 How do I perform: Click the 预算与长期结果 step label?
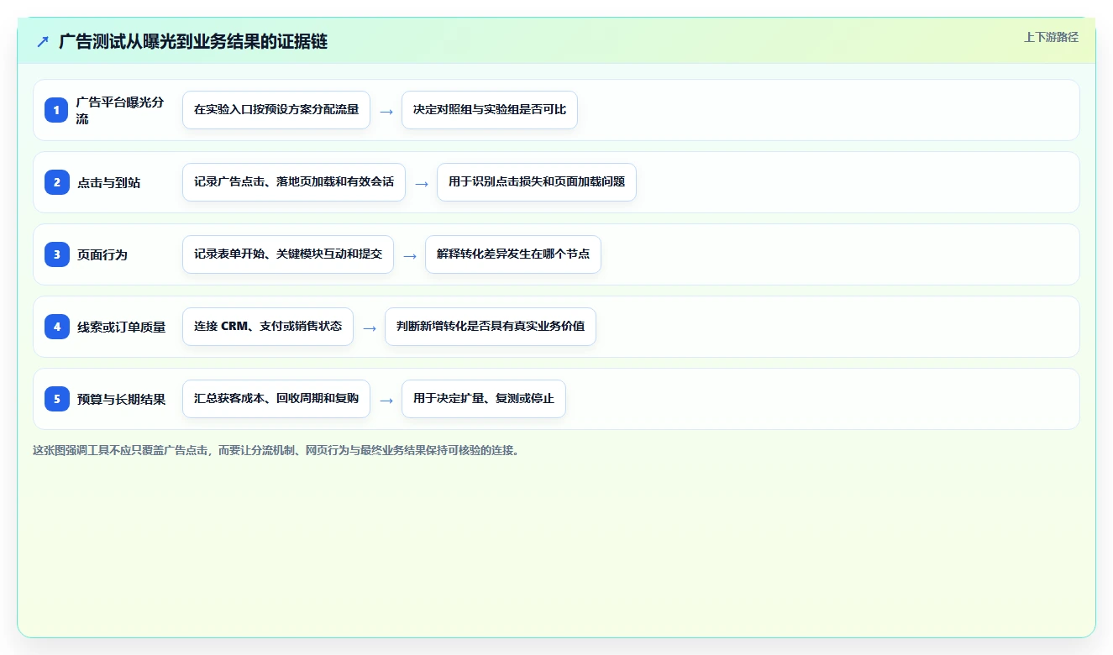[x=122, y=399]
